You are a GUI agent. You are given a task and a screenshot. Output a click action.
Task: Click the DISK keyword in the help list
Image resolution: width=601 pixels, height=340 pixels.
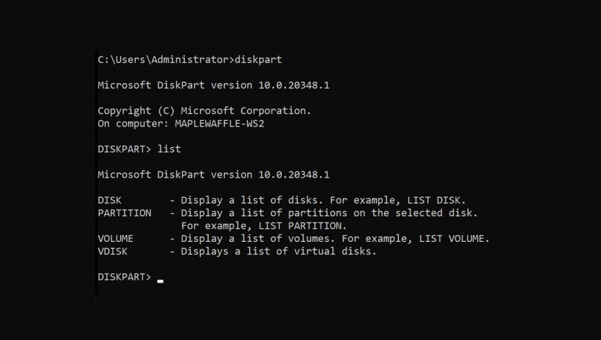tap(109, 200)
